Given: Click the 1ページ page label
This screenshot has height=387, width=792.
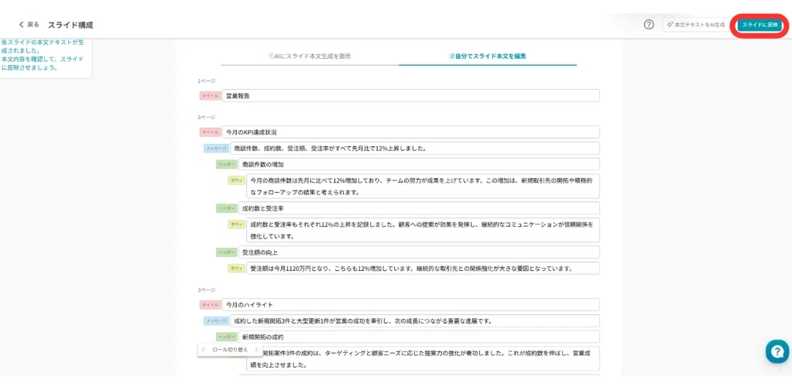Looking at the screenshot, I should [x=207, y=80].
